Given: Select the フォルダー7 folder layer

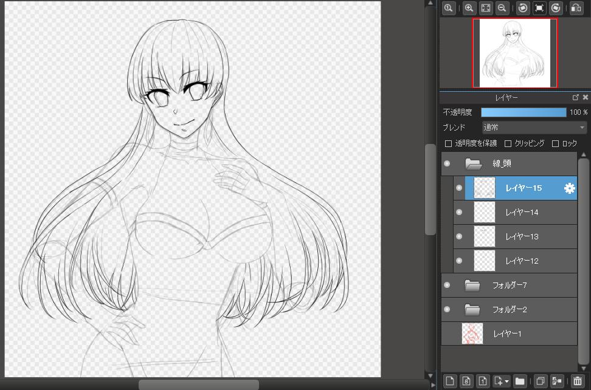Looking at the screenshot, I should click(510, 286).
